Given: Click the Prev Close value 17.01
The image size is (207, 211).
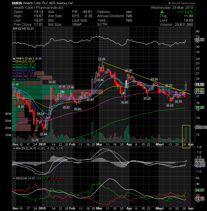Looking at the screenshot, I should tap(38, 25).
